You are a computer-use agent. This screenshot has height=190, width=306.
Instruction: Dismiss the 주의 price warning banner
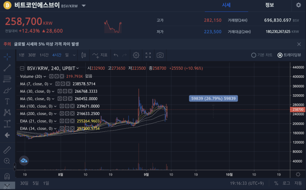(x=299, y=44)
